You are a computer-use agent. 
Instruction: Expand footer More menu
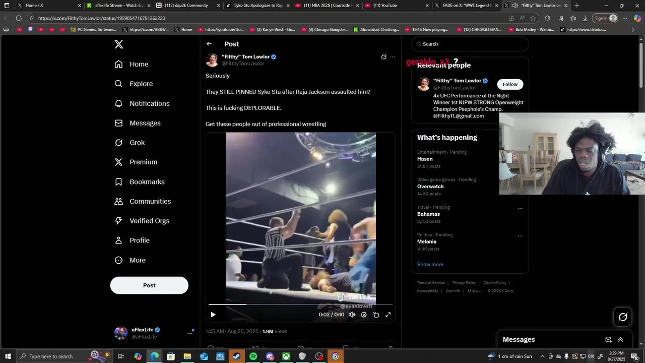pos(475,291)
